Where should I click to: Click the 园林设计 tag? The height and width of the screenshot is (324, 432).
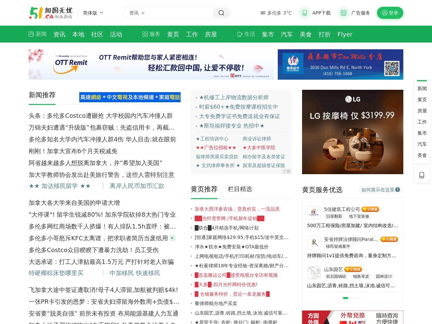click(384, 276)
